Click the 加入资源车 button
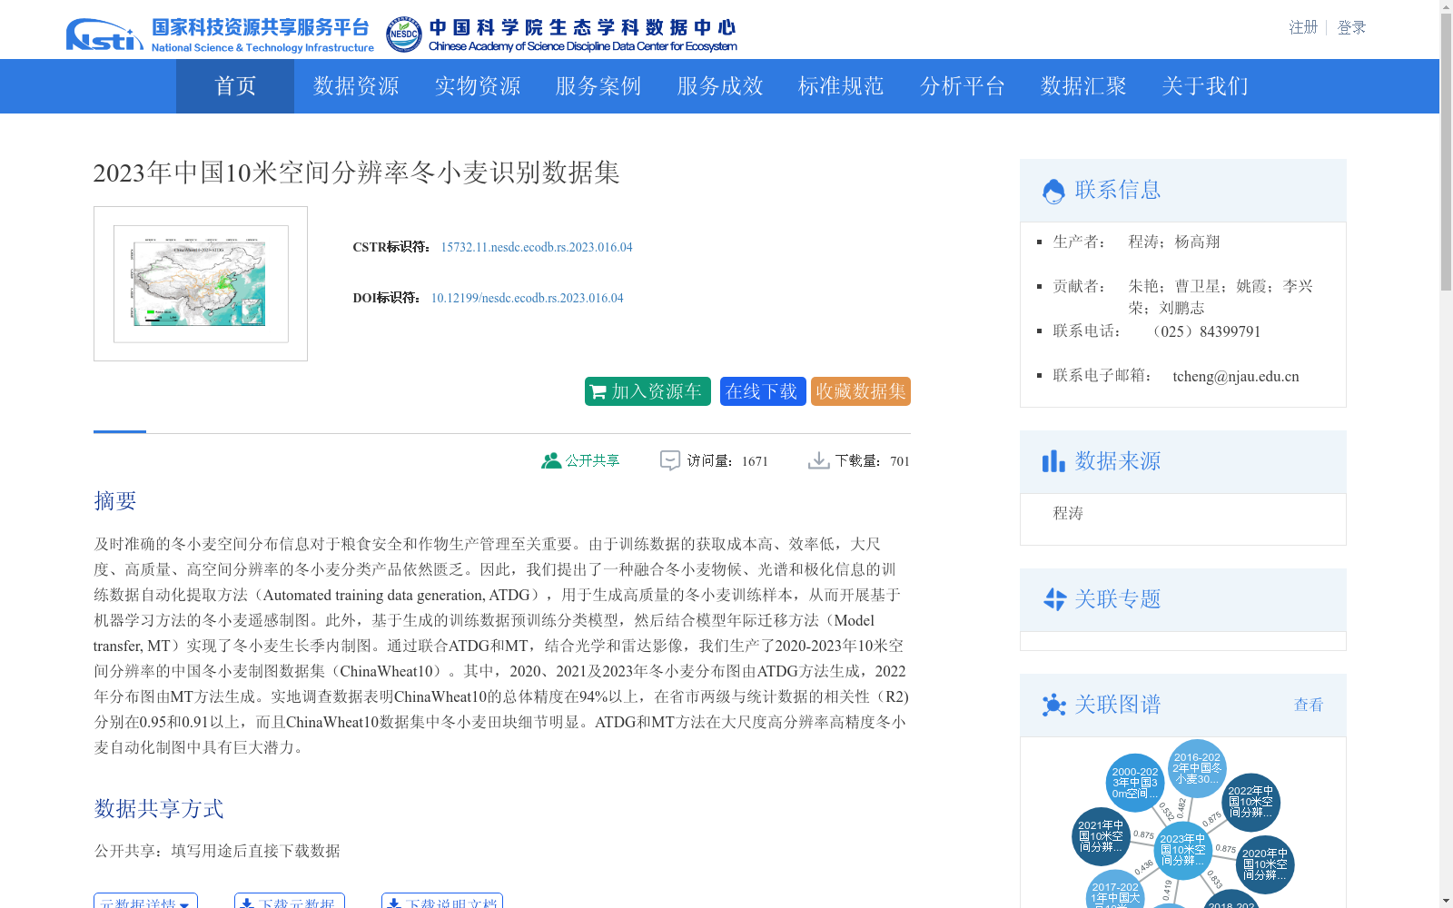The width and height of the screenshot is (1453, 908). tap(647, 391)
